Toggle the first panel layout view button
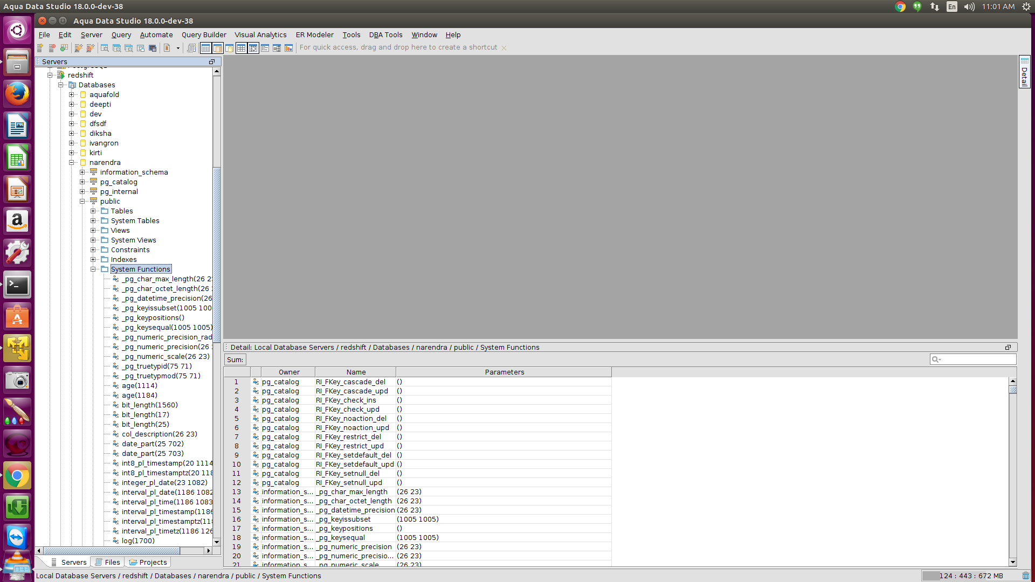 pyautogui.click(x=205, y=48)
